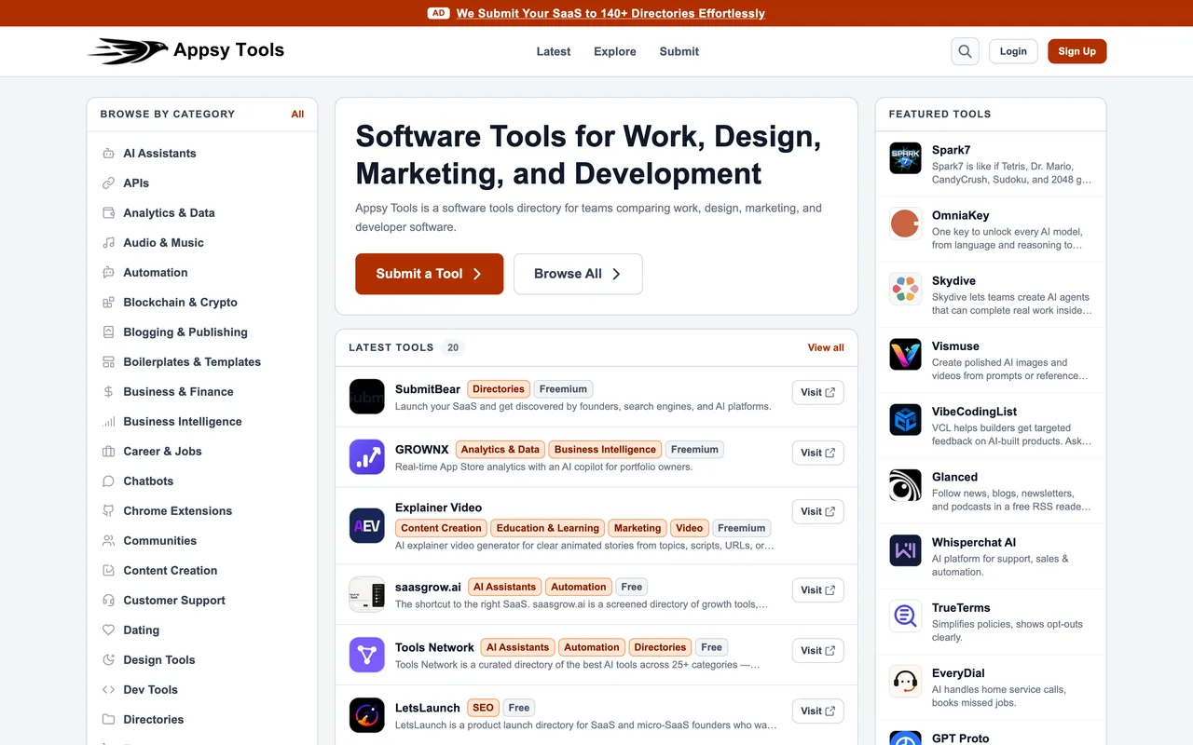The width and height of the screenshot is (1193, 745).
Task: Click the Career & Jobs briefcase icon
Action: [108, 452]
